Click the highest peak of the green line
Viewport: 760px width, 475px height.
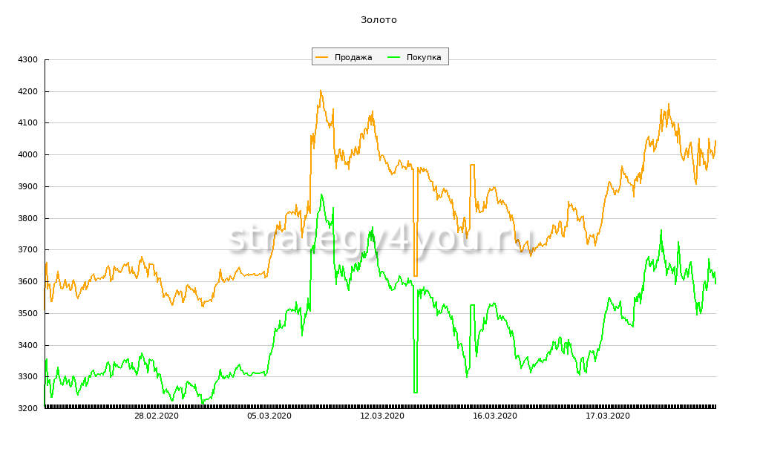tap(321, 195)
